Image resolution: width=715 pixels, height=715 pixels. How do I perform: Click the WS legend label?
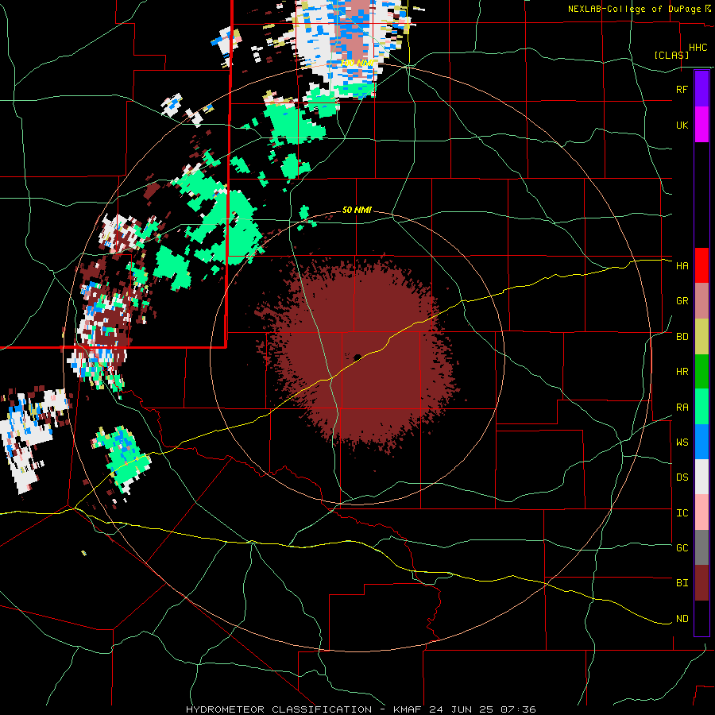(x=682, y=443)
